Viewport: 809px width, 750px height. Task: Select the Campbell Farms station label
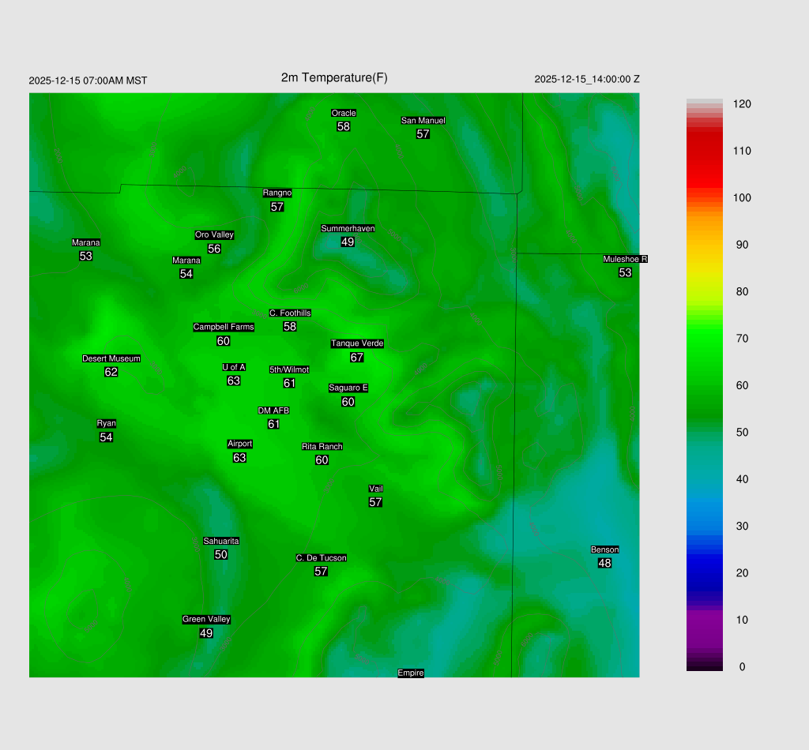224,327
